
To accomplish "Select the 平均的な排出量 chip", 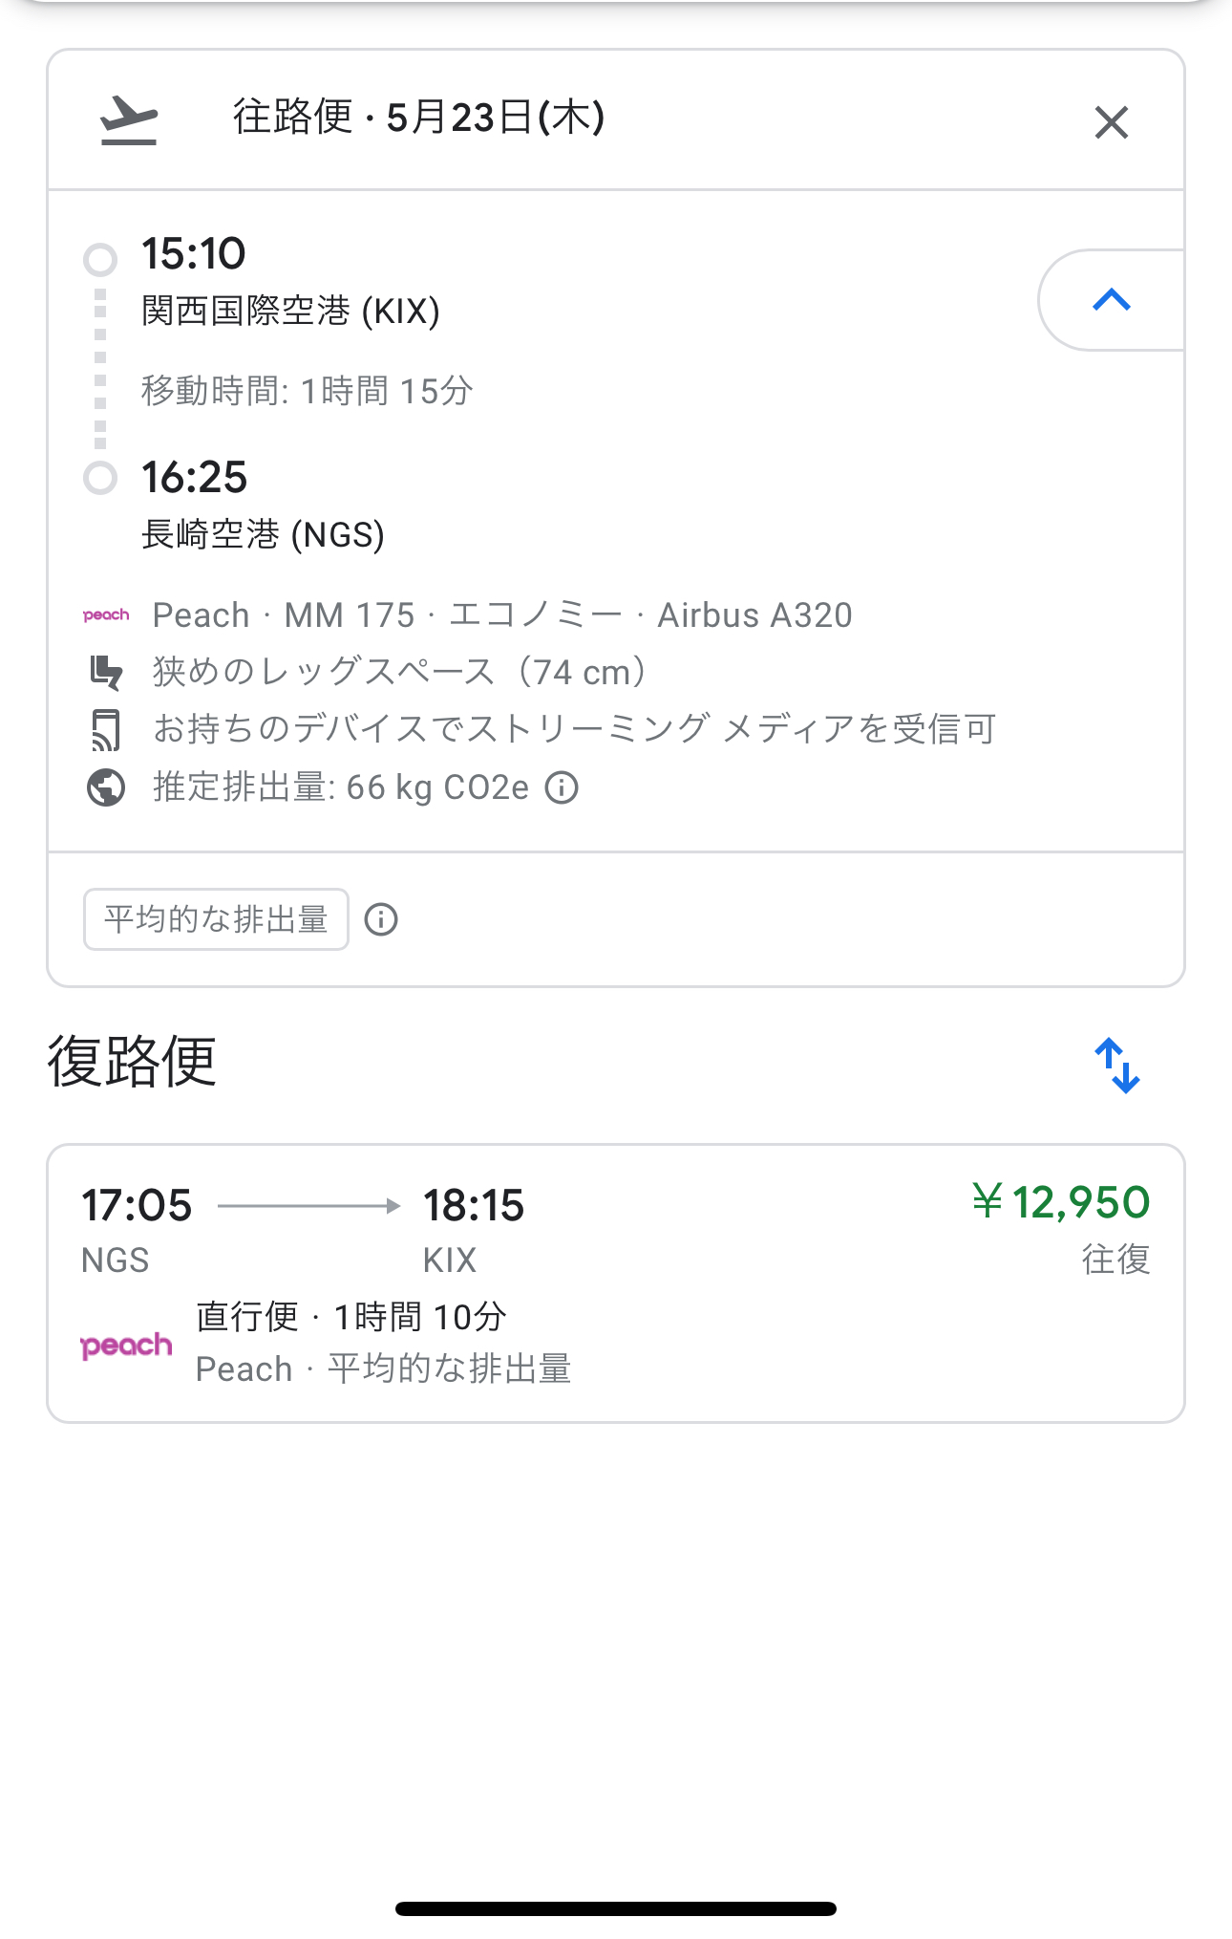I will pyautogui.click(x=216, y=919).
